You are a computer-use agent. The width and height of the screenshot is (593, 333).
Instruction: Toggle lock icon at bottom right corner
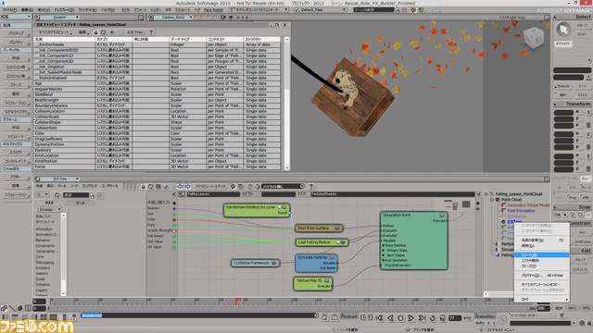(x=588, y=323)
